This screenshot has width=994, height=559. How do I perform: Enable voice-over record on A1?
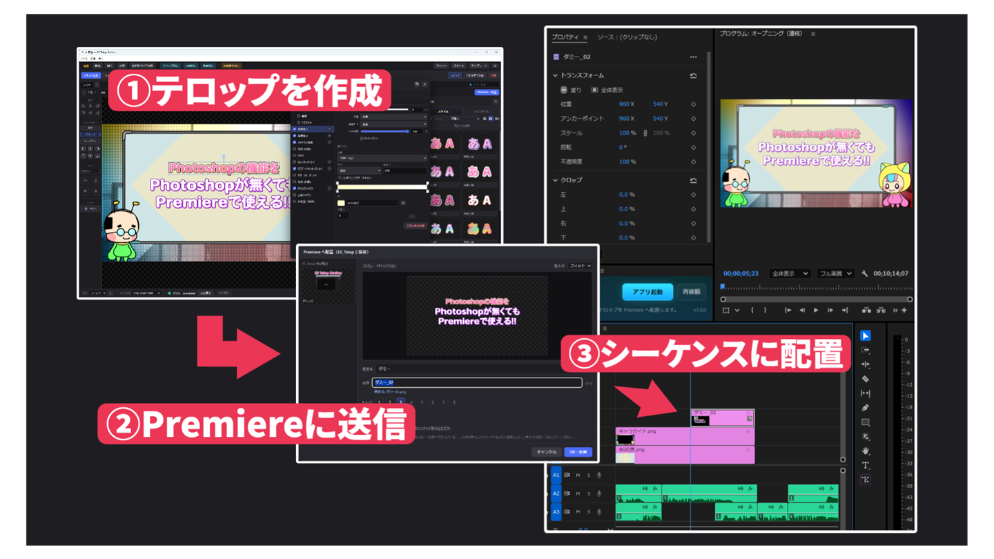click(x=599, y=475)
